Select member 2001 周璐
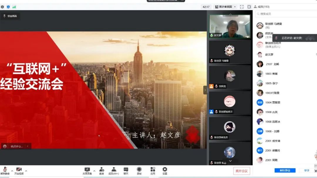 pyautogui.click(x=286, y=160)
